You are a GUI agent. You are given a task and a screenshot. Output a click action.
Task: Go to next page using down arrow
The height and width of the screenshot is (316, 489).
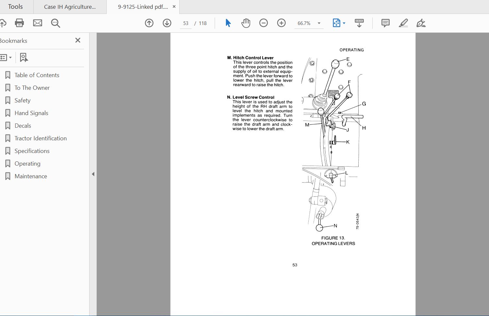pyautogui.click(x=167, y=23)
